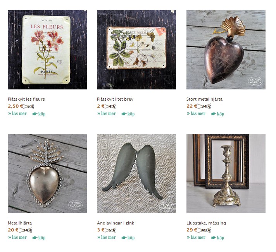This screenshot has width=276, height=252.
Task: Open läs mer for Stort metallhjärta
Action: point(196,113)
